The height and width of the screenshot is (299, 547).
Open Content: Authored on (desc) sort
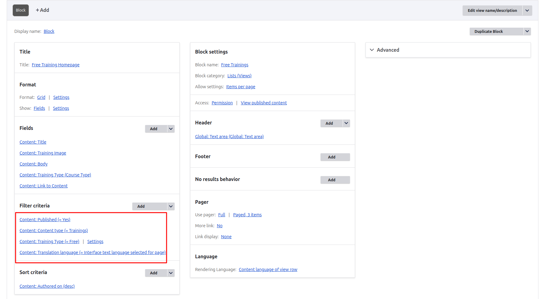tap(47, 286)
